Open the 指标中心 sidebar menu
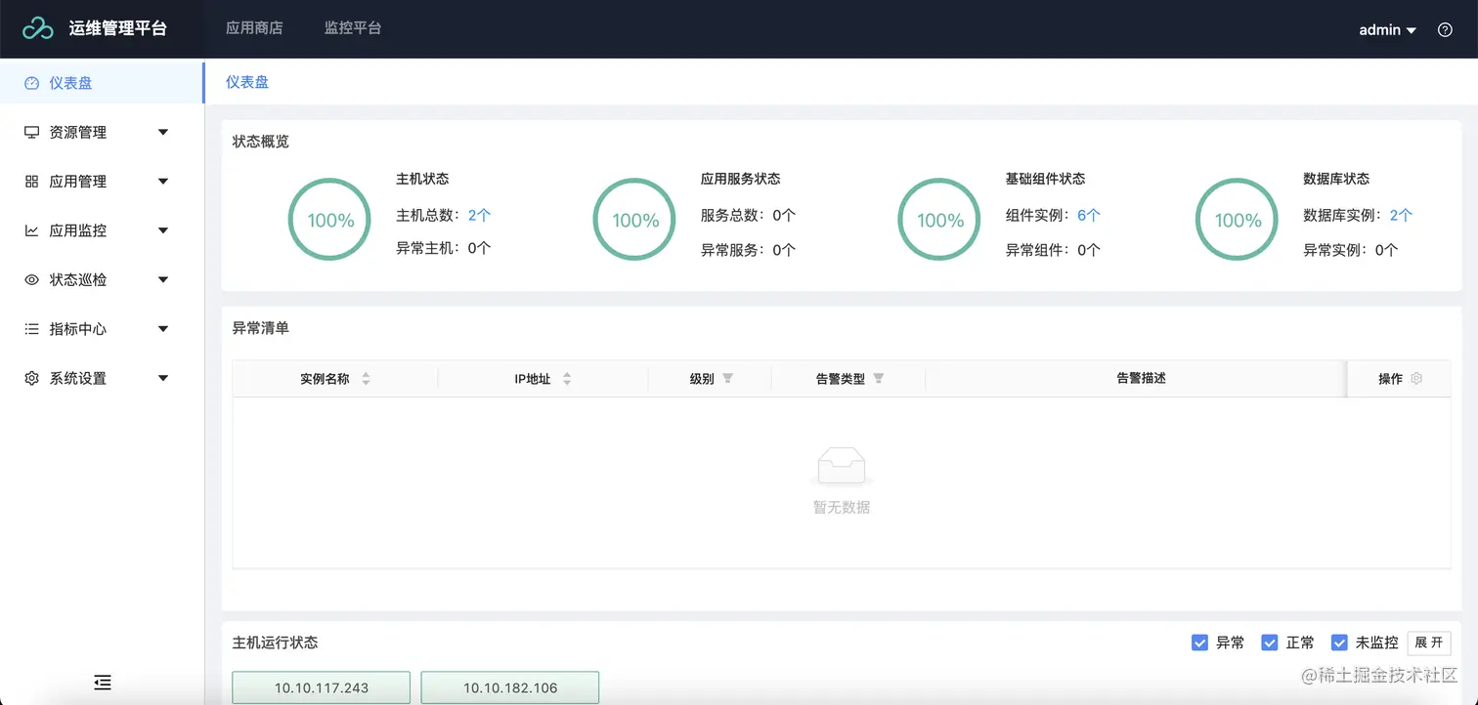Viewport: 1478px width, 705px height. (102, 329)
